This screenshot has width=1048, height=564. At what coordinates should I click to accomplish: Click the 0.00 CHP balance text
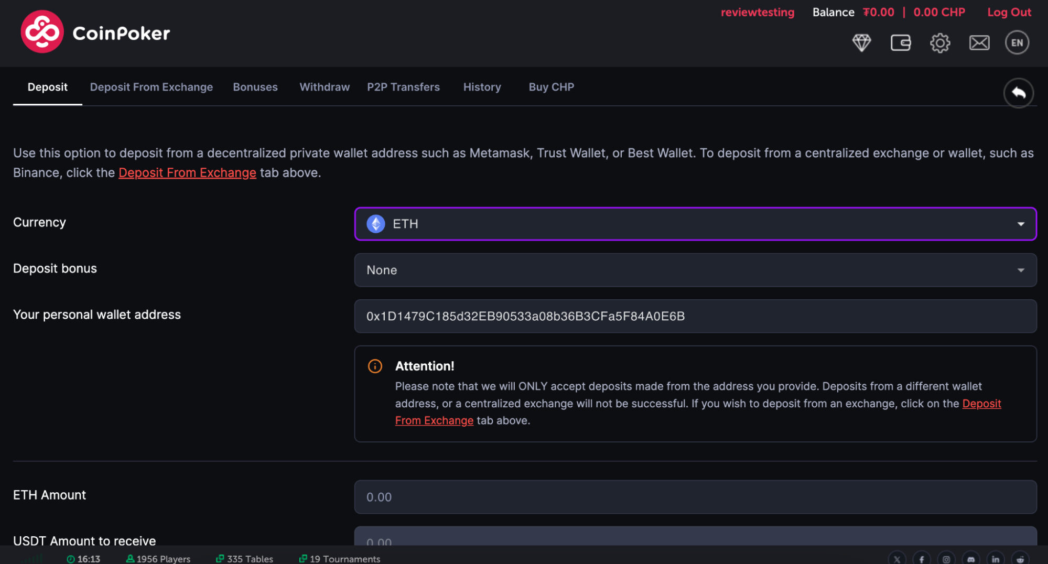coord(939,13)
